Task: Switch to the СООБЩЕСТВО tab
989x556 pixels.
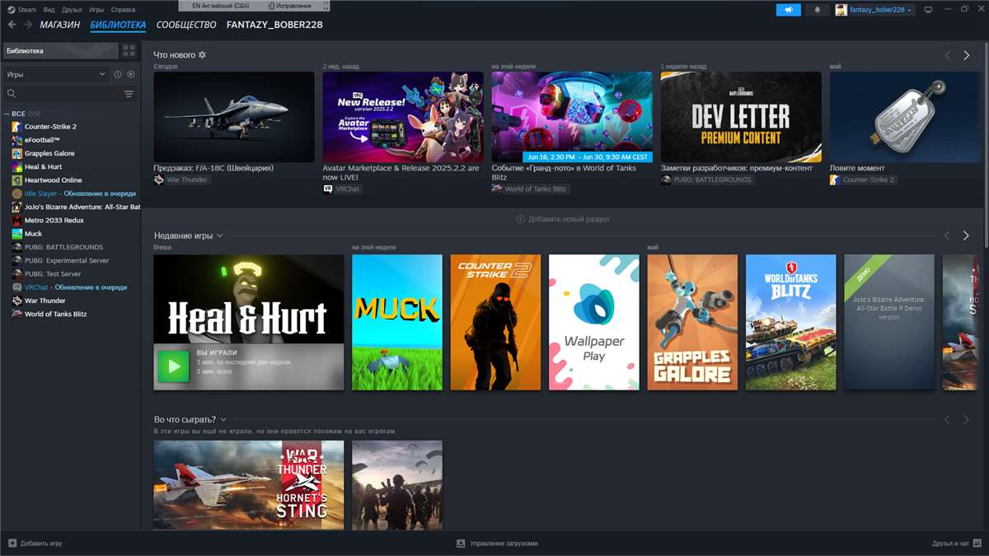Action: coord(186,25)
